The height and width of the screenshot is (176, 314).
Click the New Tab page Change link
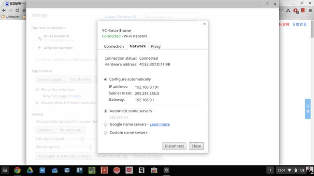75,96
